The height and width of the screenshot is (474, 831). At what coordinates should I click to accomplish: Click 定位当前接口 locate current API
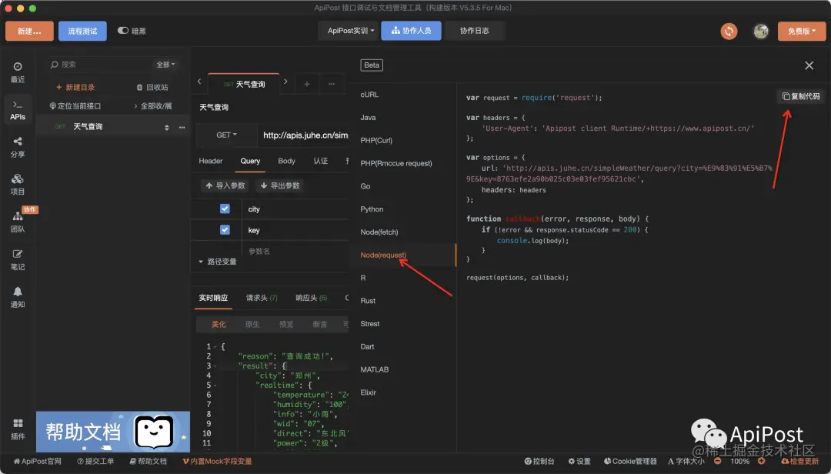(75, 106)
